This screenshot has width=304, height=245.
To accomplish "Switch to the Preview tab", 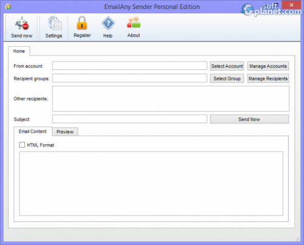I will tap(65, 132).
